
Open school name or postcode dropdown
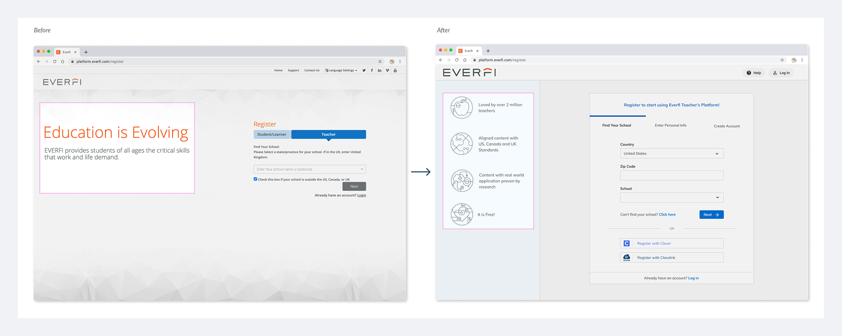(x=310, y=169)
